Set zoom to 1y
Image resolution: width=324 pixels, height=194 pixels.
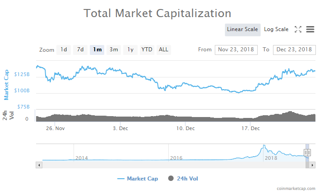tap(130, 50)
